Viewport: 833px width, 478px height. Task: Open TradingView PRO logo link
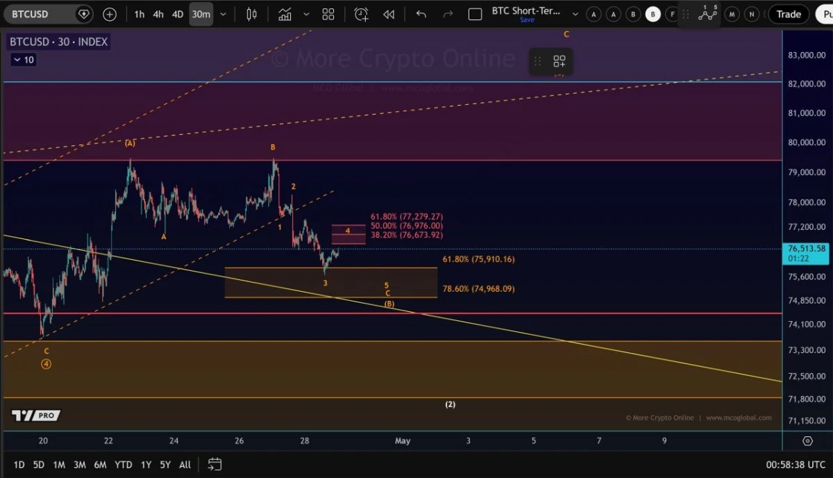click(x=36, y=415)
